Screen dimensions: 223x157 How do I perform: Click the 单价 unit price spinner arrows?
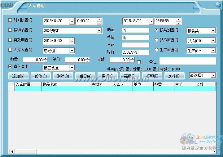(x=88, y=60)
